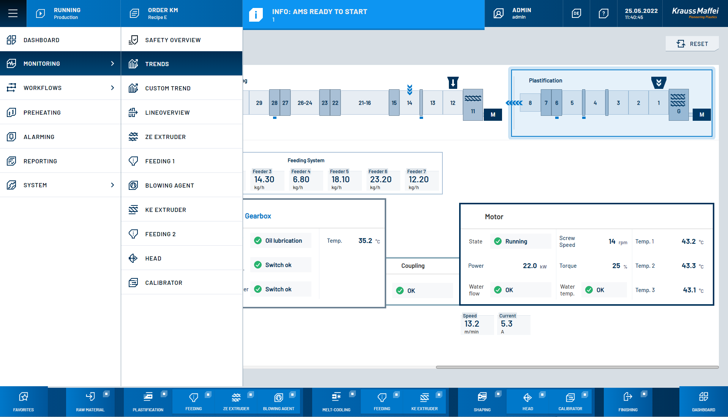
Task: Toggle favorite square on Plastification button
Action: point(164,394)
